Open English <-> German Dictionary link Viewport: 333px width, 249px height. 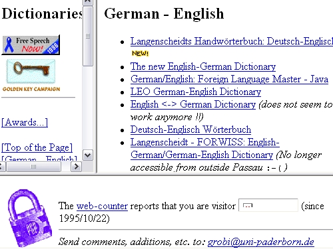click(193, 104)
